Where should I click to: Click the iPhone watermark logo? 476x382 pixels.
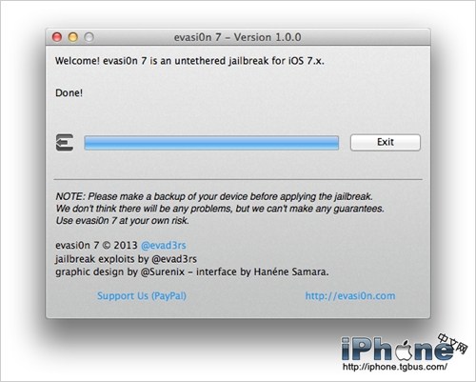404,352
